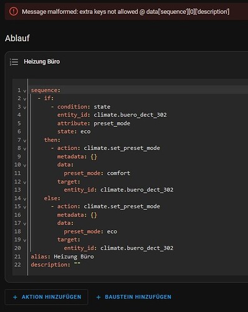Collapse the fold arrow at line 3

pyautogui.click(x=25, y=107)
